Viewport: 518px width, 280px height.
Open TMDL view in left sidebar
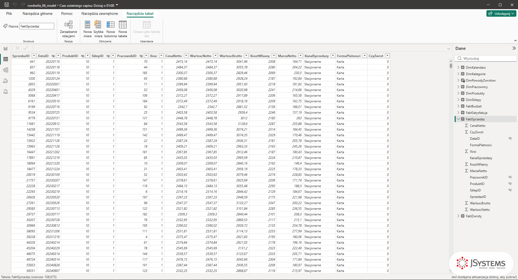click(6, 92)
